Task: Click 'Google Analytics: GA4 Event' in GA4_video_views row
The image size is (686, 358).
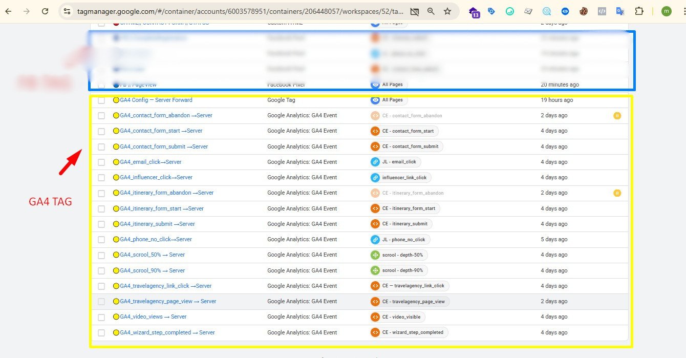Action: point(302,317)
